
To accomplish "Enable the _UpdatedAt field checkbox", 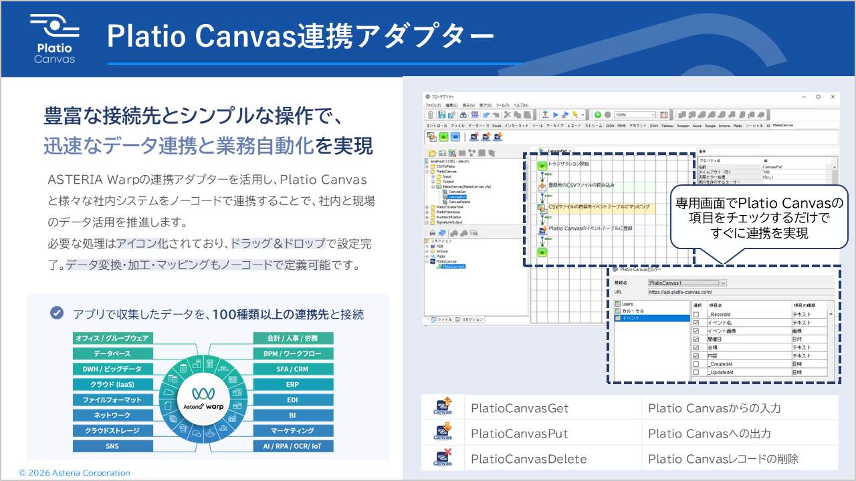I will coord(696,372).
